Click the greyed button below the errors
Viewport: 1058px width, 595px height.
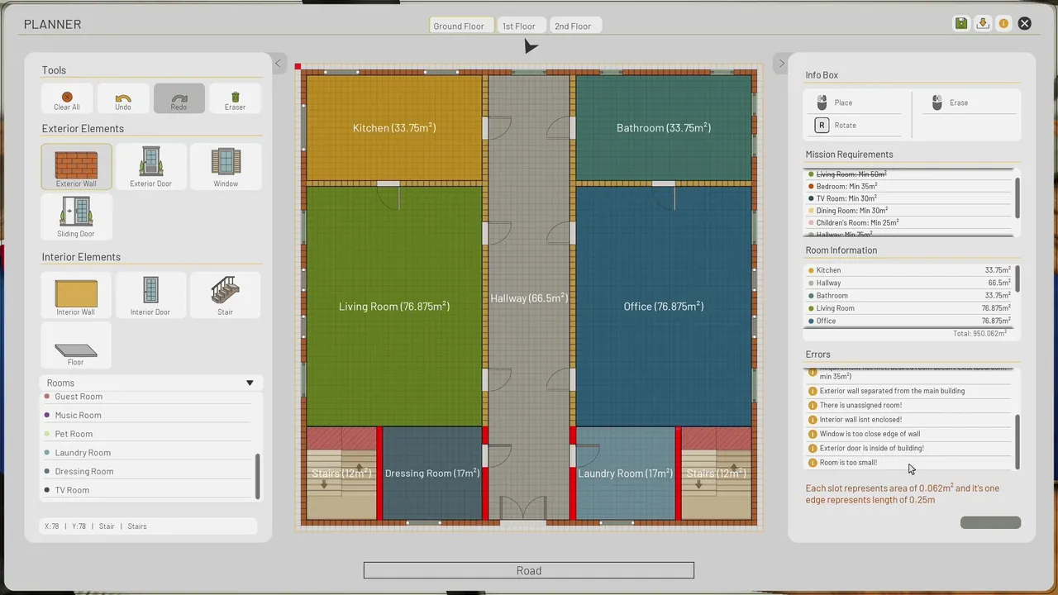tap(990, 522)
